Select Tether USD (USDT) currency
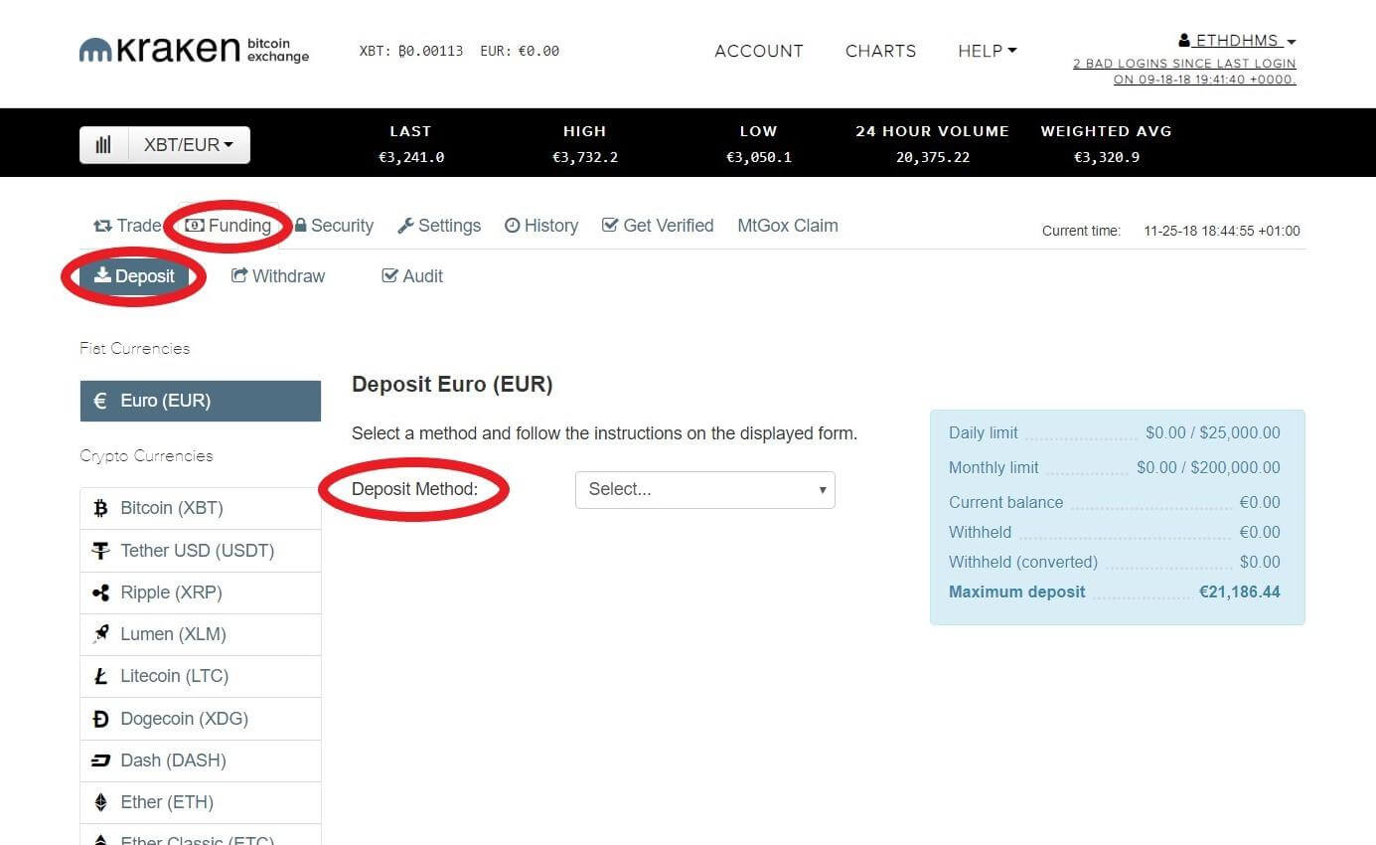Screen dimensions: 1376x845 tap(201, 551)
